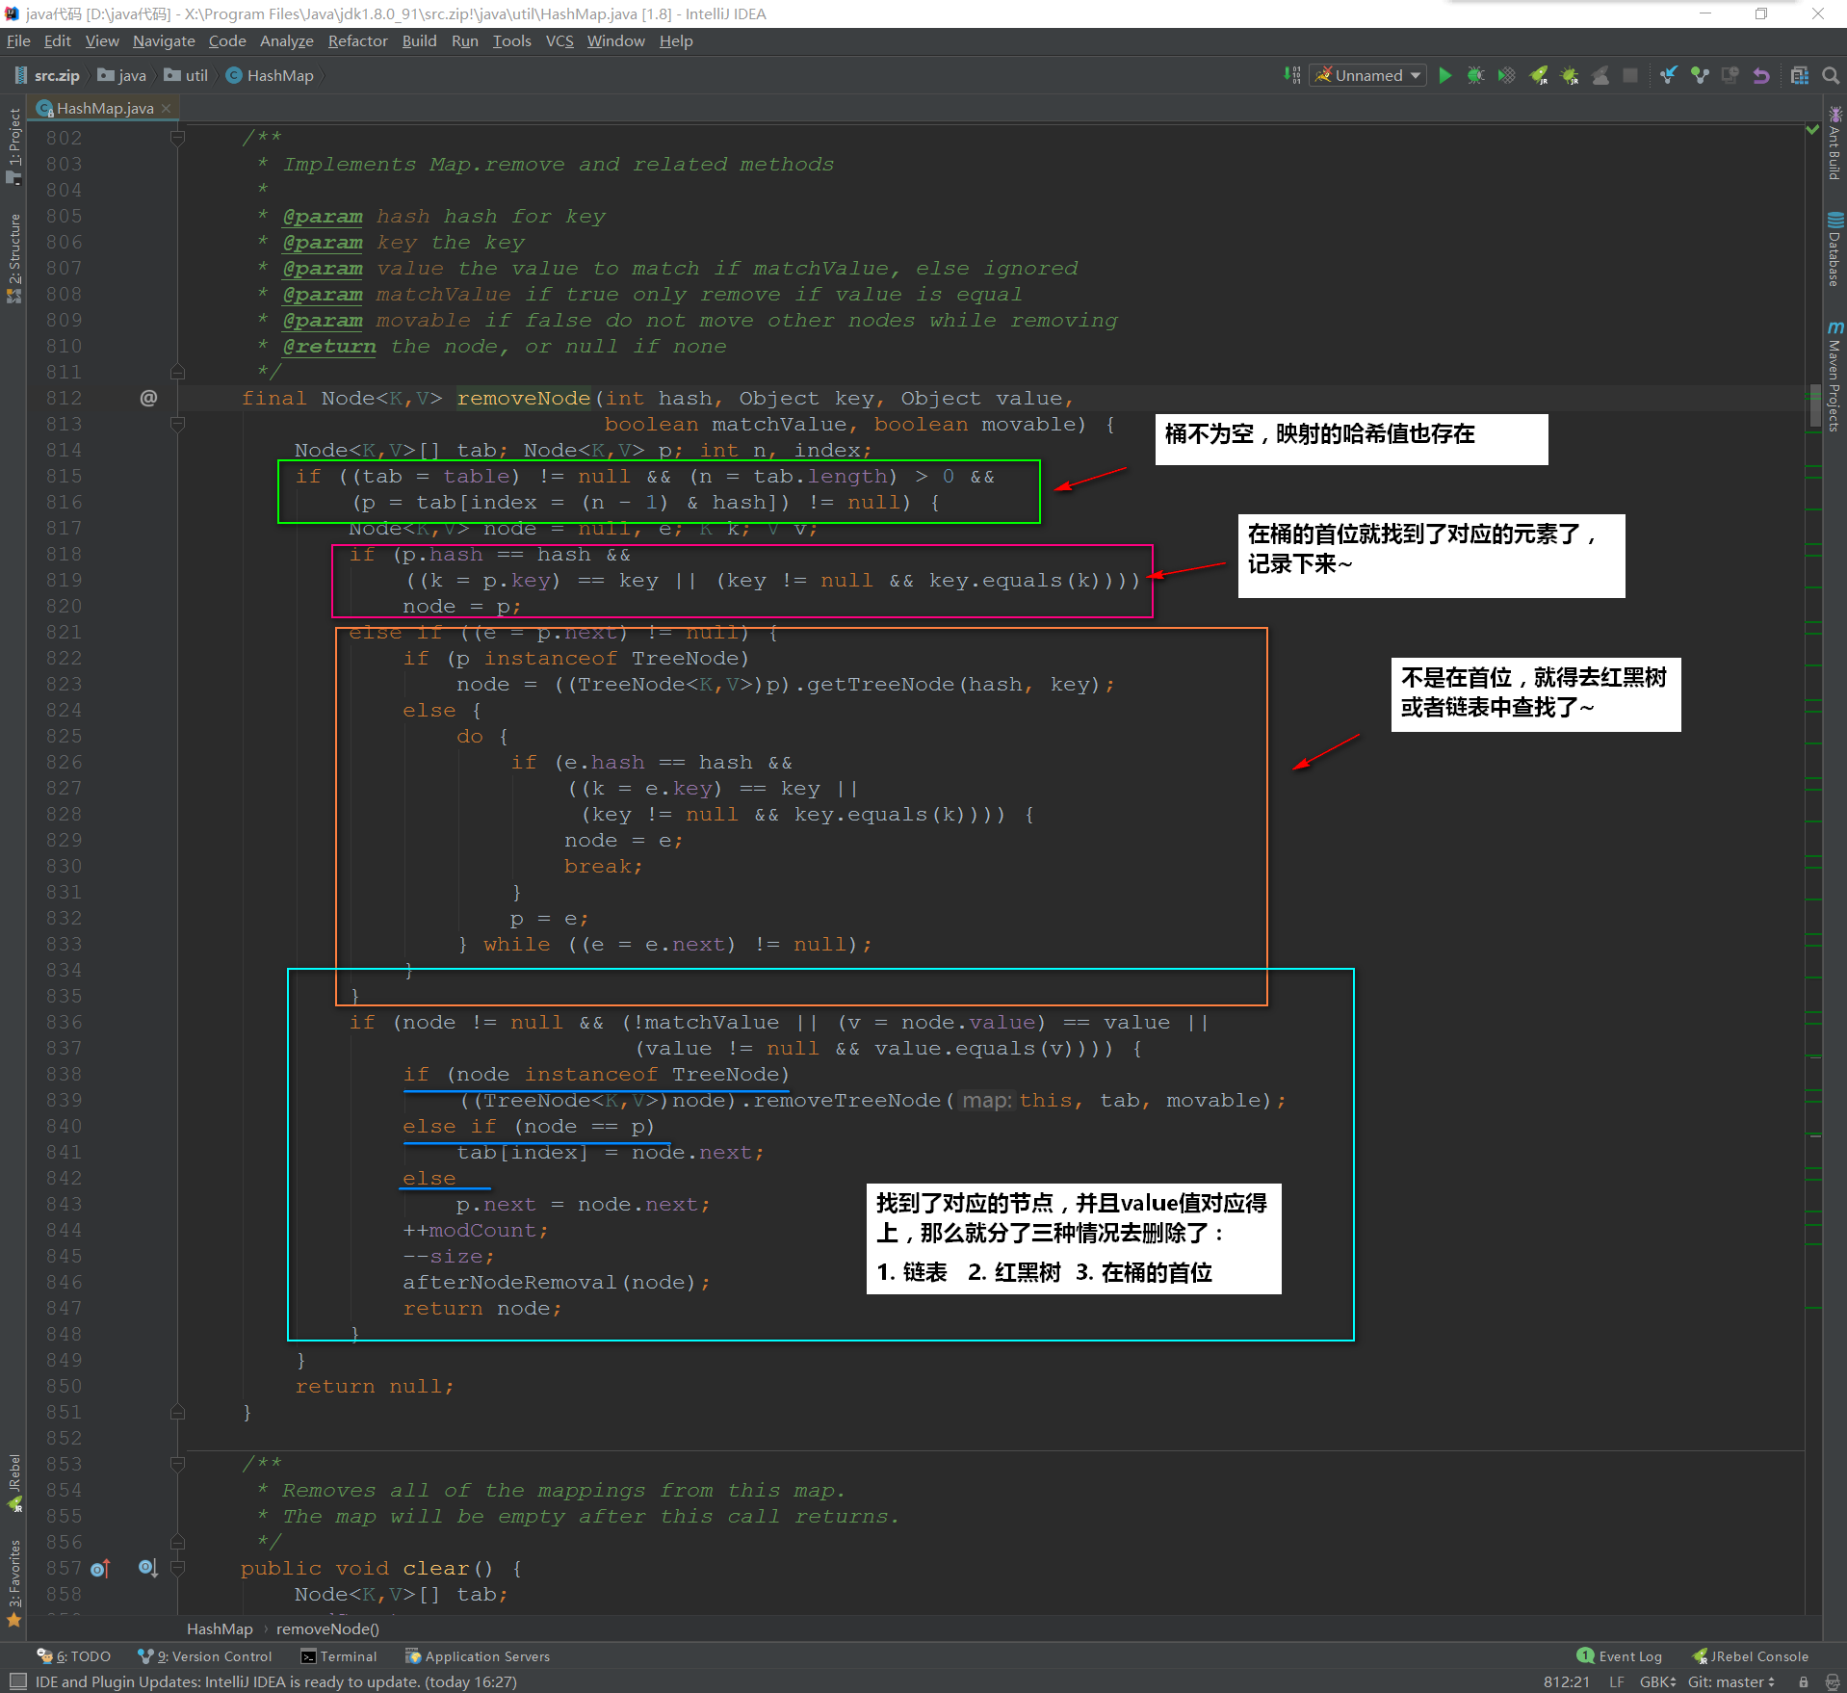
Task: Click the fold end marker at line 811
Action: [x=177, y=372]
